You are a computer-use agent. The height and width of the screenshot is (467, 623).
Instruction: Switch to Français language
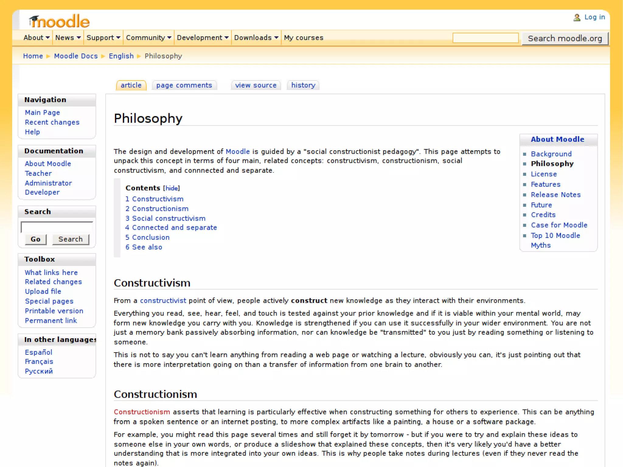(x=39, y=362)
